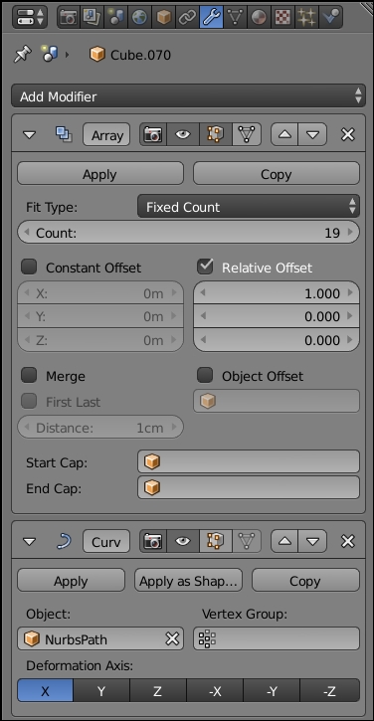
Task: Select the Z deformation axis
Action: (x=158, y=691)
